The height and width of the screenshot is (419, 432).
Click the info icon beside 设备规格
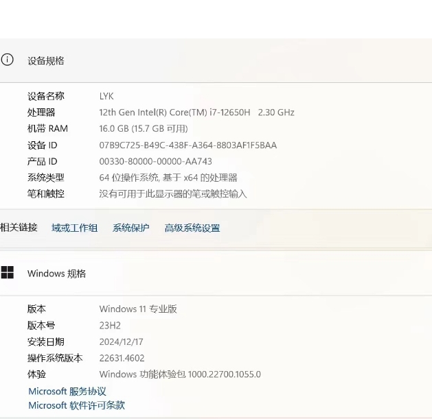(x=7, y=60)
